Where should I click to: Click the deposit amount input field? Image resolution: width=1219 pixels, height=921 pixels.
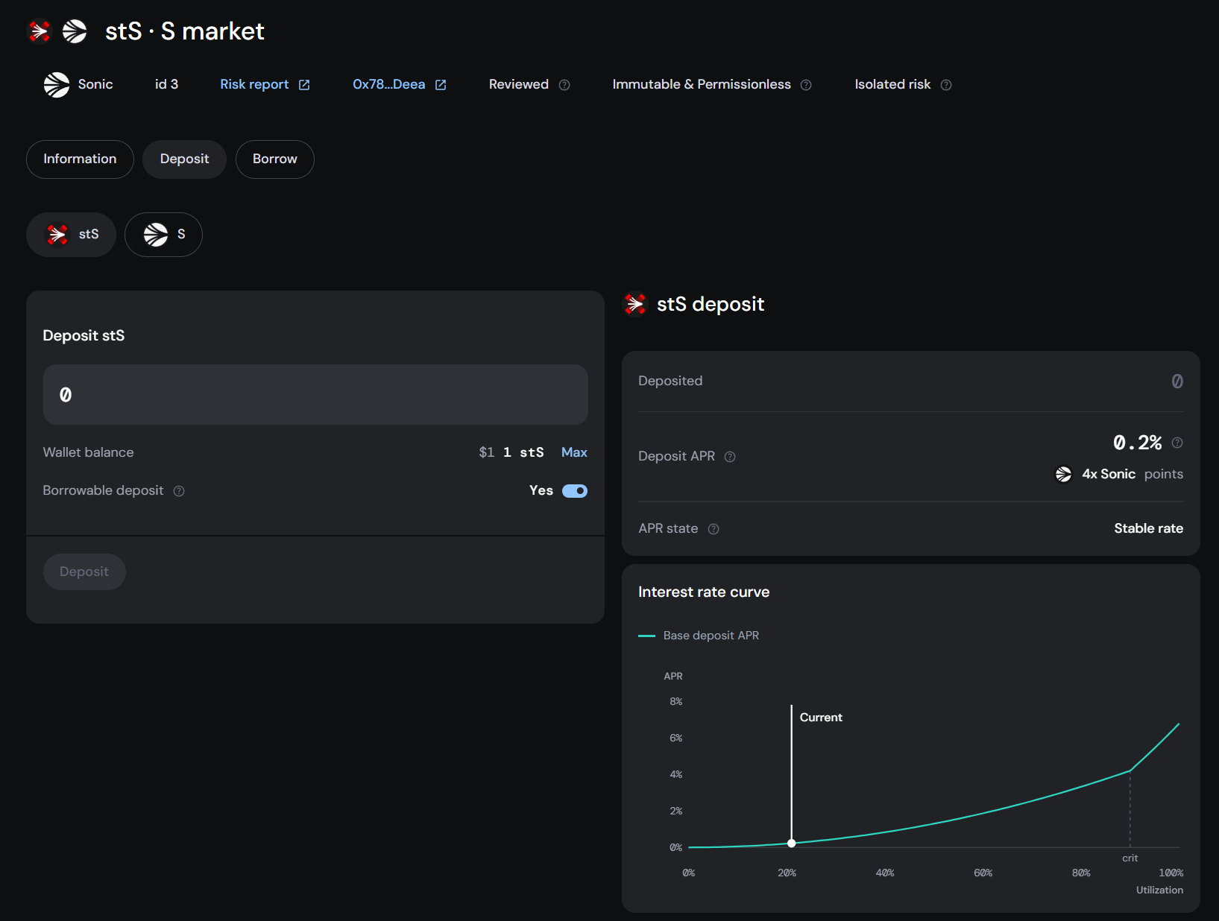click(x=315, y=394)
